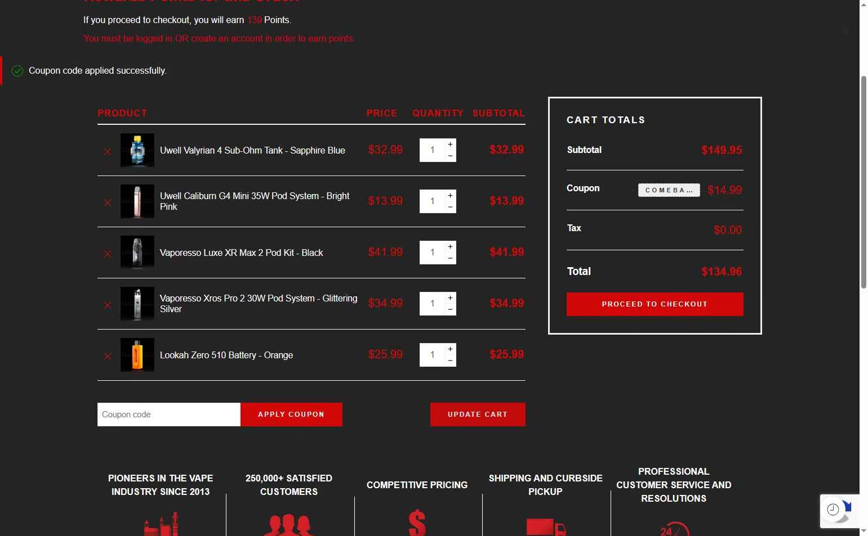Remove Uwell Valyrian 4 Sub-Ohm Tank from cart
The width and height of the screenshot is (868, 536).
click(108, 151)
